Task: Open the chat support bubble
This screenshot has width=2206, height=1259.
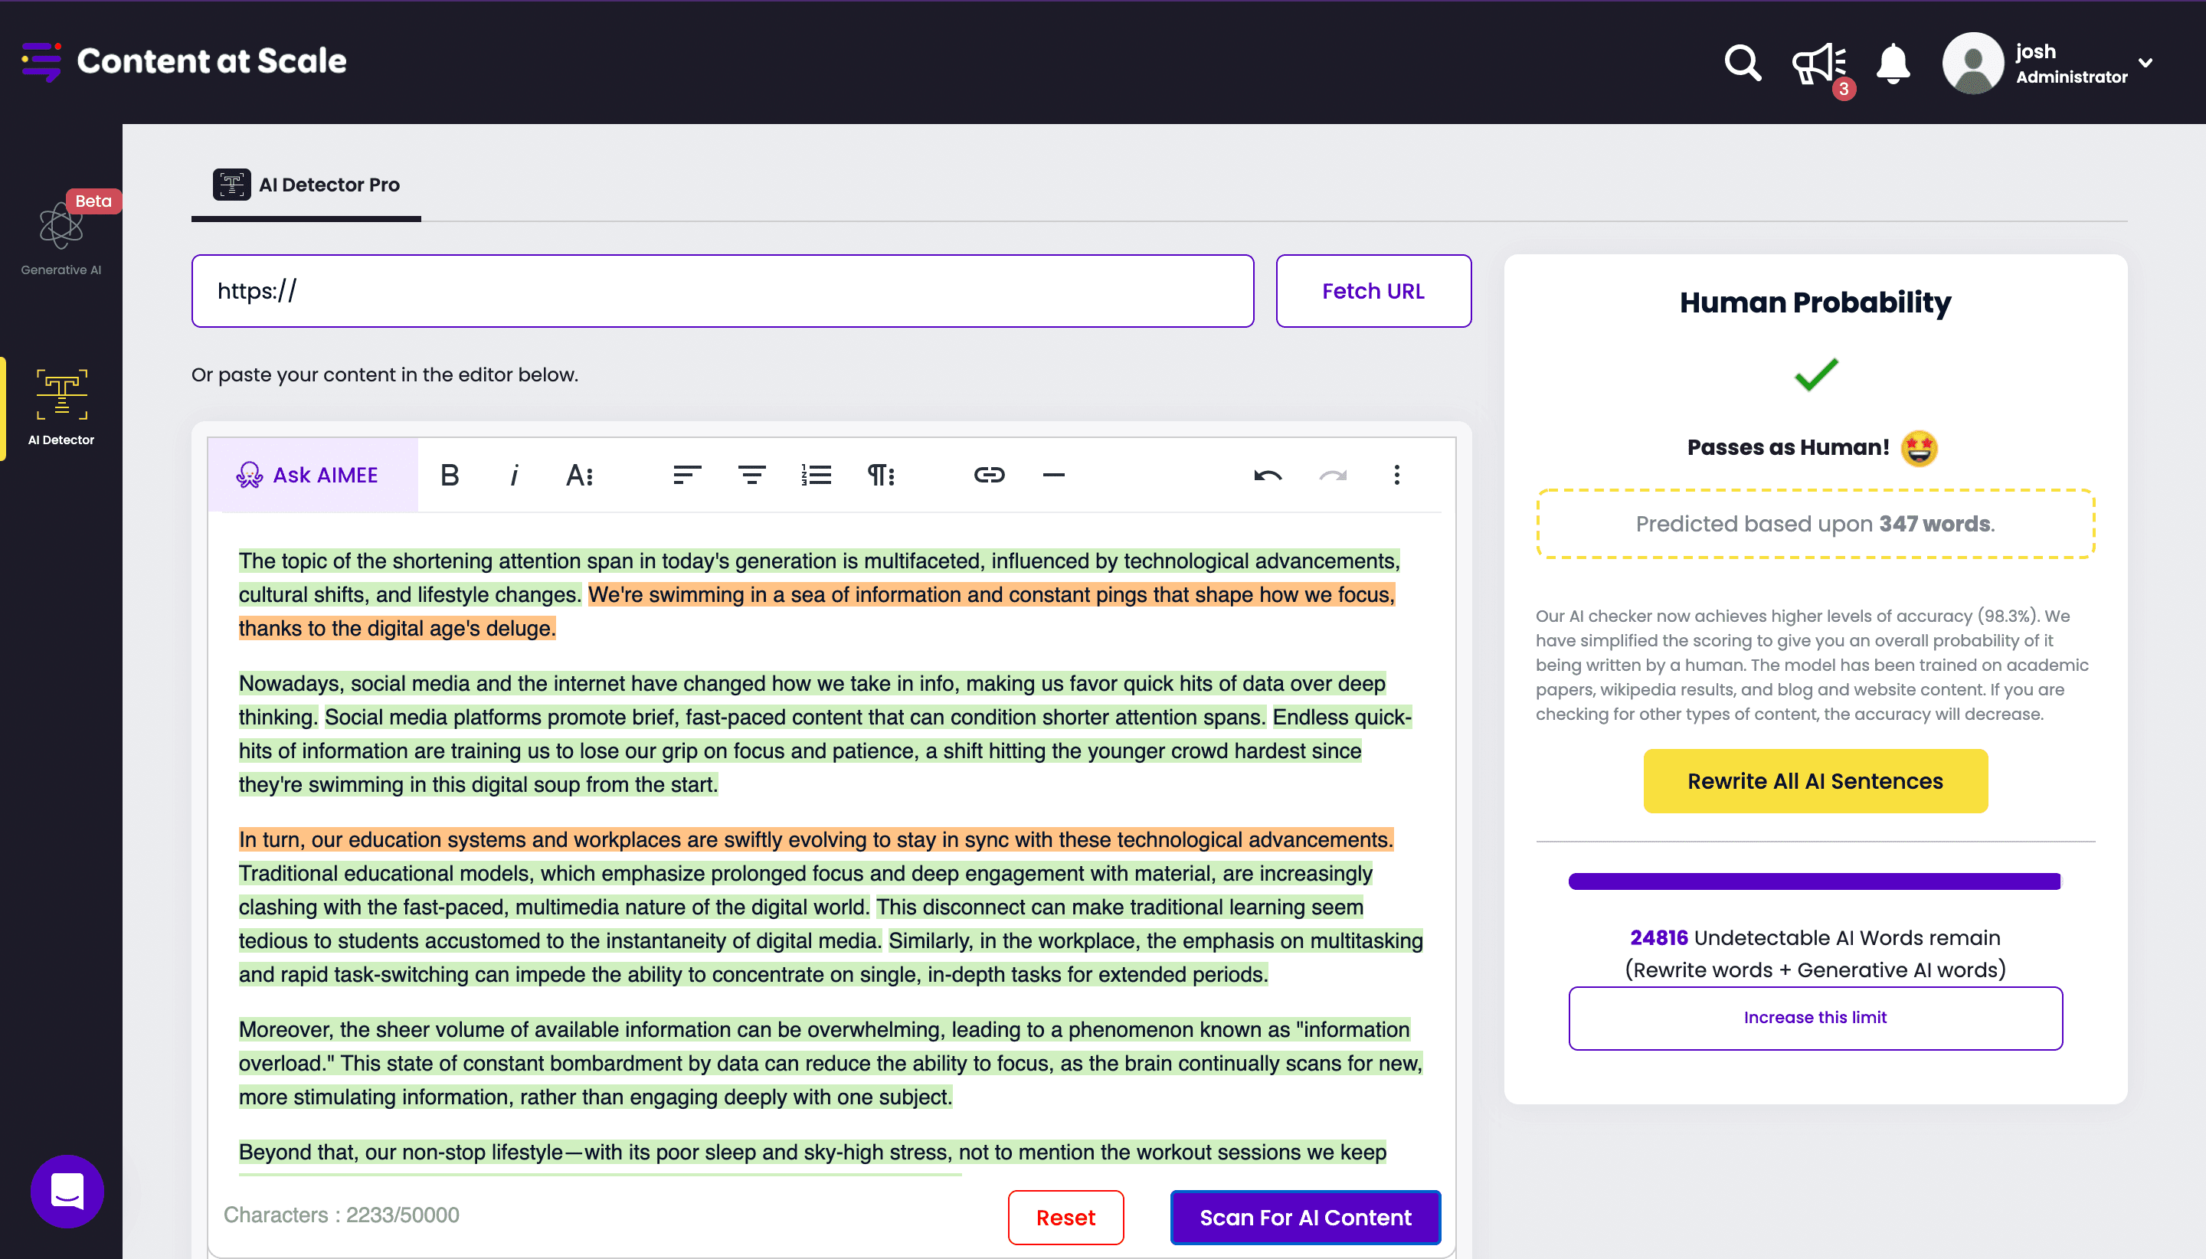Action: pyautogui.click(x=67, y=1191)
